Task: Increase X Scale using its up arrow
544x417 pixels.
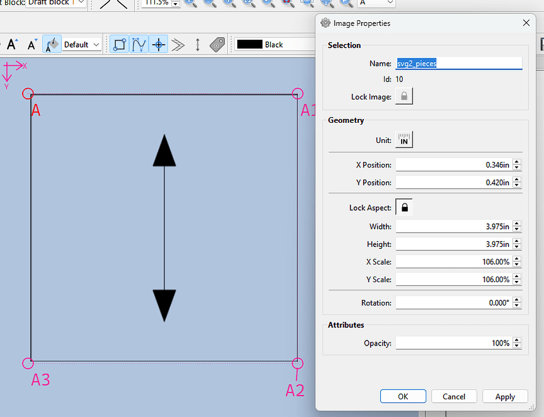Action: tap(517, 259)
